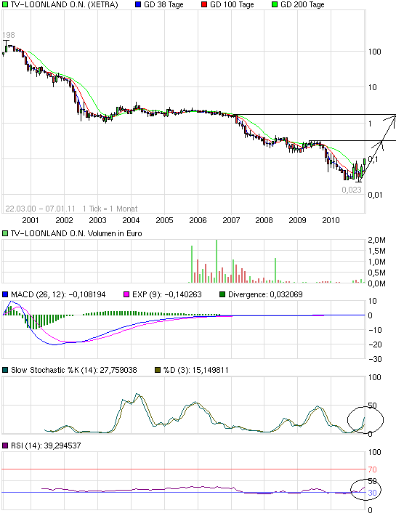Click the 100 price axis label
The width and height of the screenshot is (396, 516).
coord(374,52)
